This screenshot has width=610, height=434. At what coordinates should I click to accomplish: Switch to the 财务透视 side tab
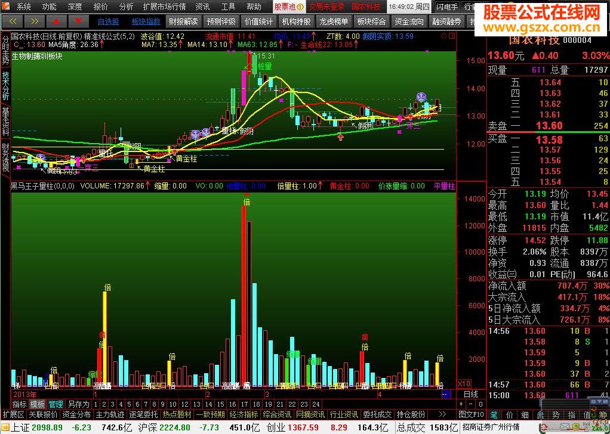(x=5, y=157)
